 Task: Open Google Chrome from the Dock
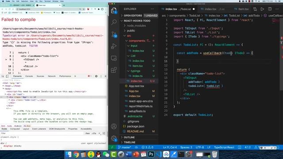(x=76, y=155)
